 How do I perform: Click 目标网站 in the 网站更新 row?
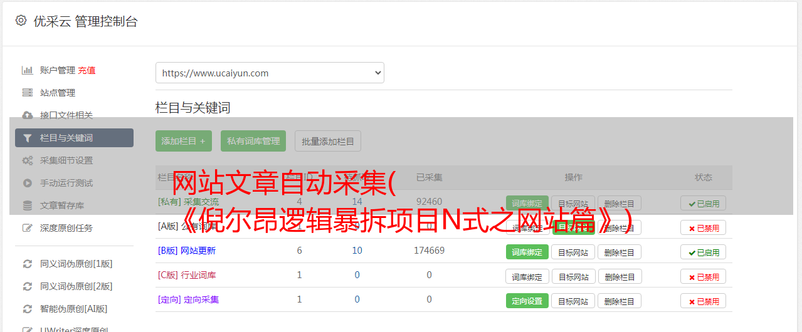(573, 252)
